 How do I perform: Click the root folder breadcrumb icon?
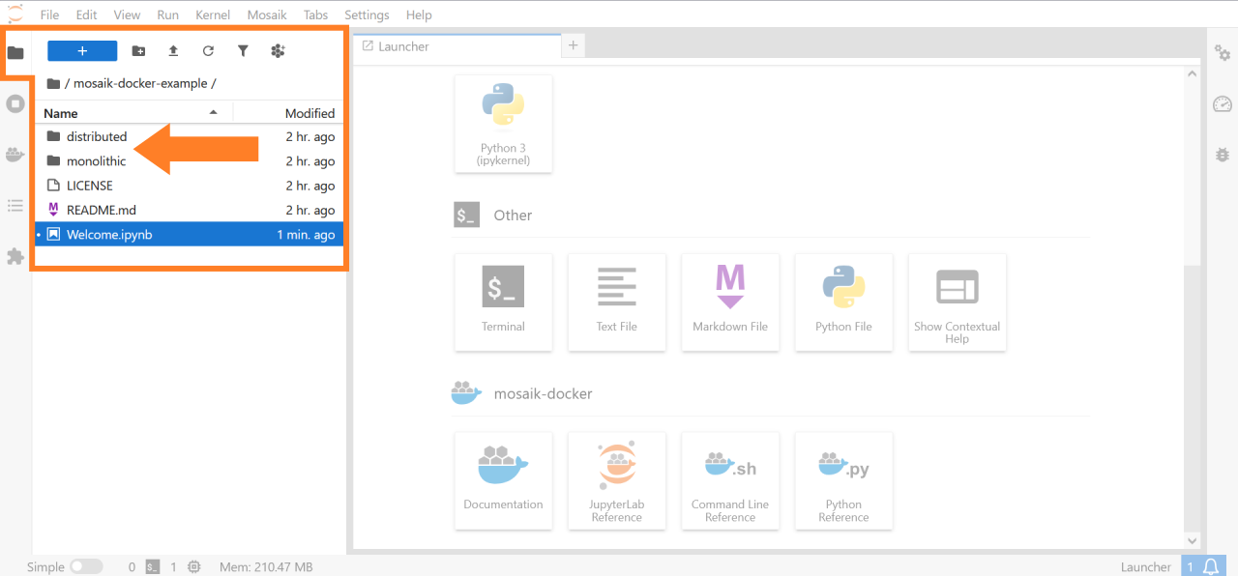tap(53, 84)
